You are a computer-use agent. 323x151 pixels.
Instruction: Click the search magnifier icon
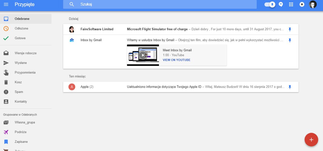pos(72,4)
